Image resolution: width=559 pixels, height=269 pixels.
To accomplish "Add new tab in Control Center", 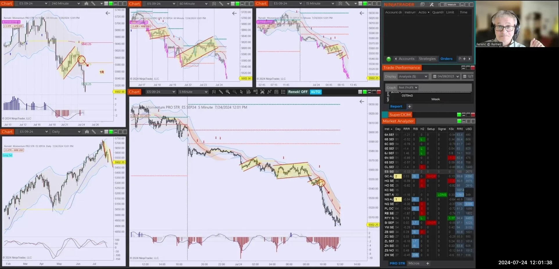I will point(464,59).
